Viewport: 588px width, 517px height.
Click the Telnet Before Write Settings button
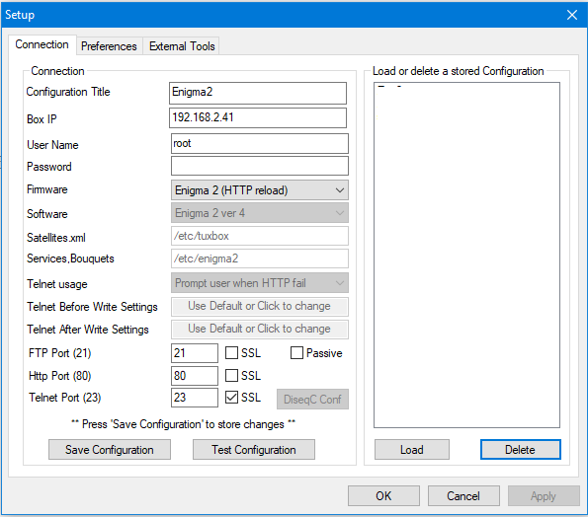coord(260,306)
